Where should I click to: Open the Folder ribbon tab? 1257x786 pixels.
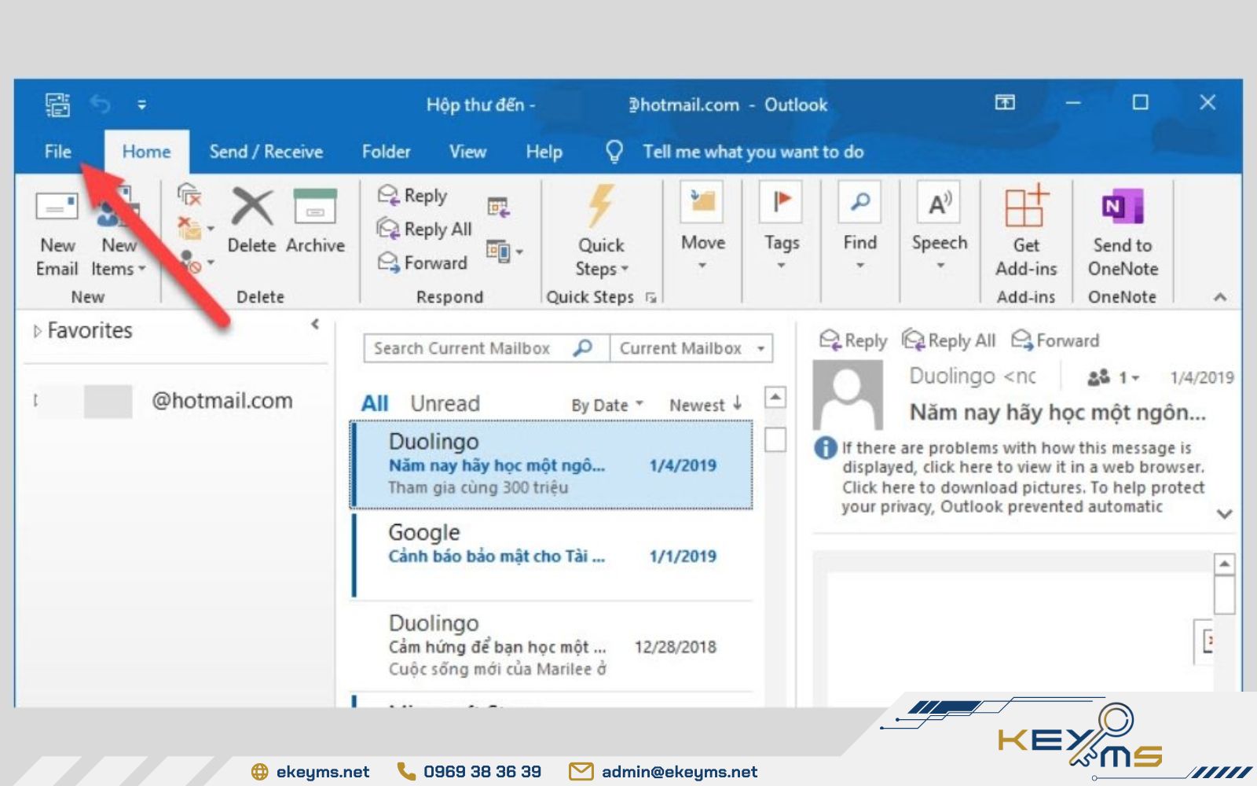coord(386,152)
